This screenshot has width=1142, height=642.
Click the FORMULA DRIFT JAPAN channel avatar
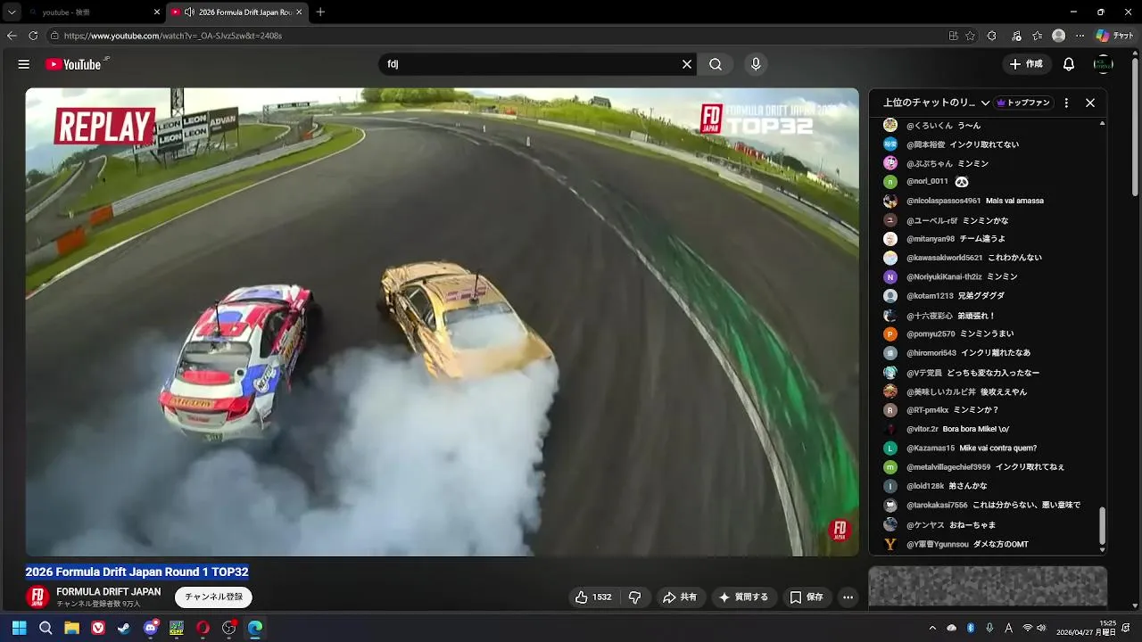(37, 597)
